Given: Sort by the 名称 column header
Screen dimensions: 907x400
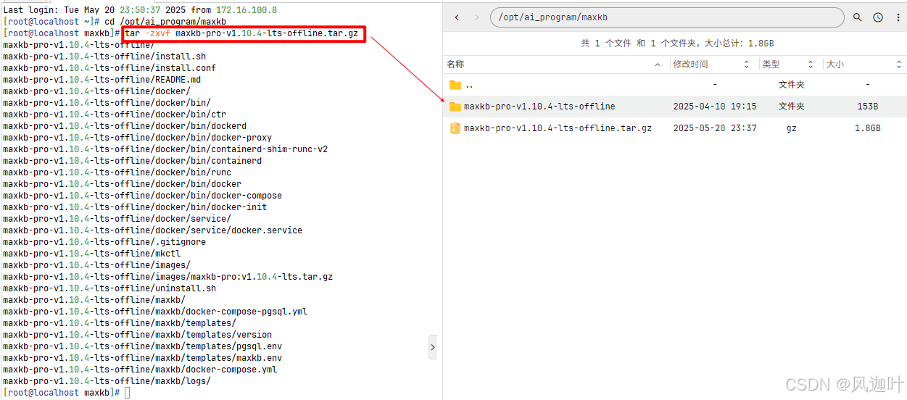Looking at the screenshot, I should coord(555,64).
